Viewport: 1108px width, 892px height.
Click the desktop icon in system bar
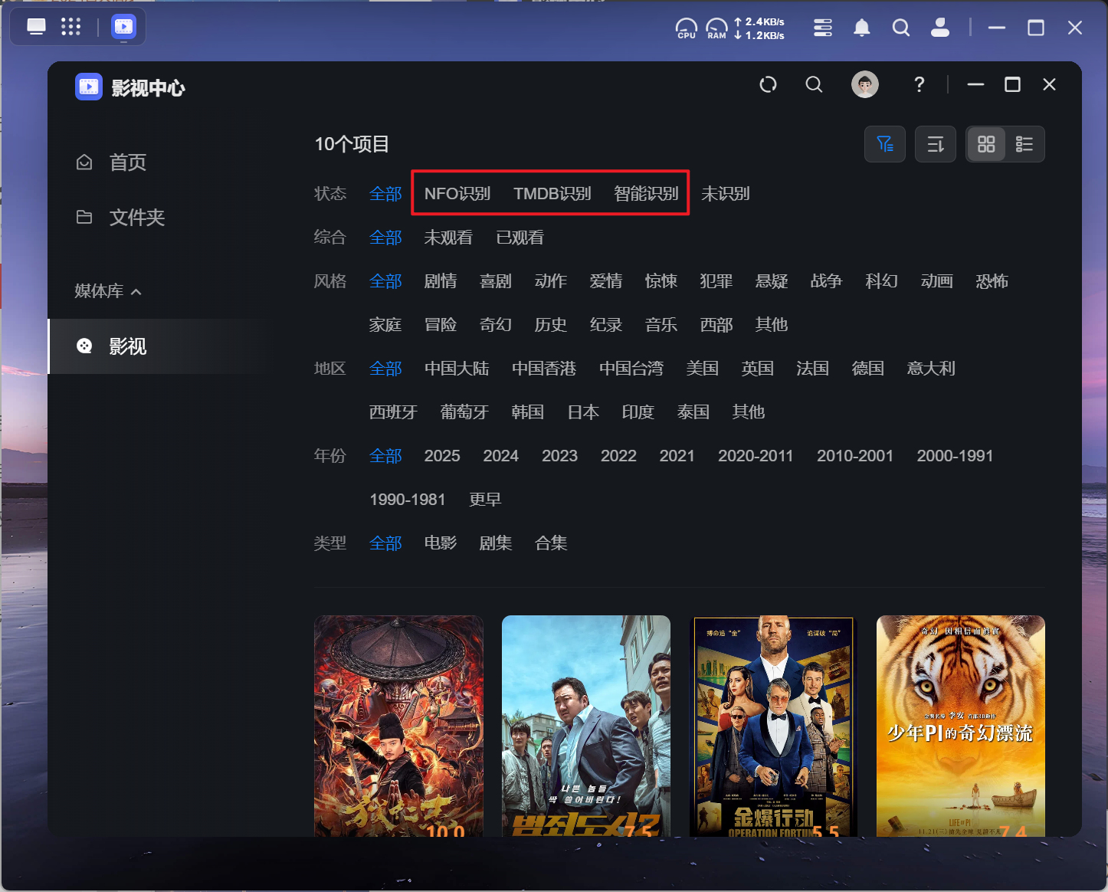[36, 28]
